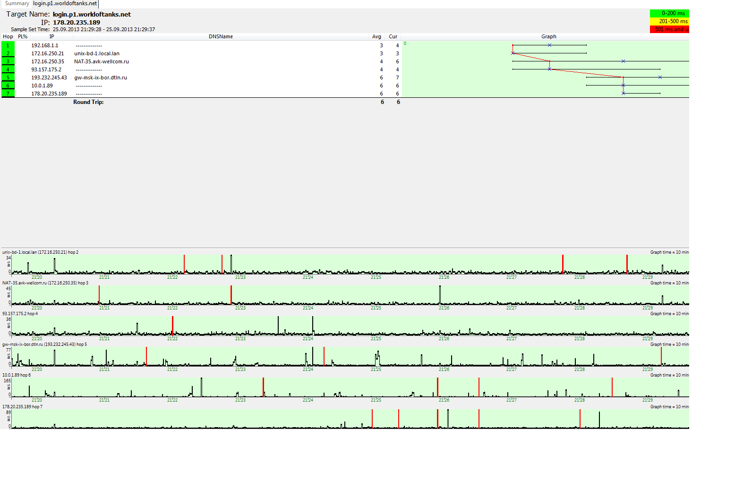
Task: Click the Hop column header
Action: 8,36
